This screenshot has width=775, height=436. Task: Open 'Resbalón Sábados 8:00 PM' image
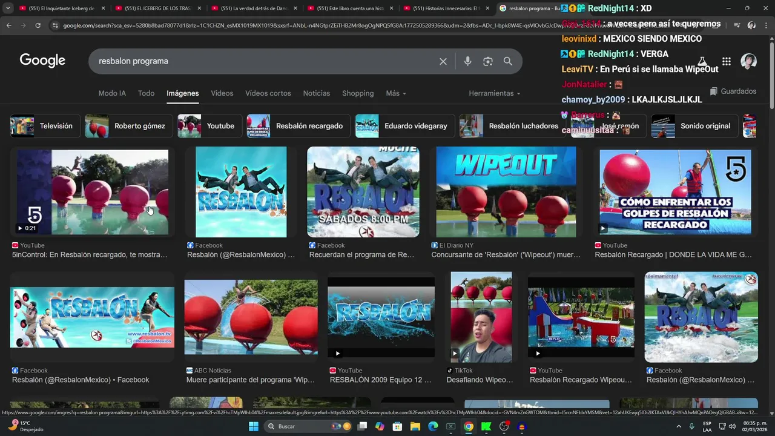tap(363, 192)
